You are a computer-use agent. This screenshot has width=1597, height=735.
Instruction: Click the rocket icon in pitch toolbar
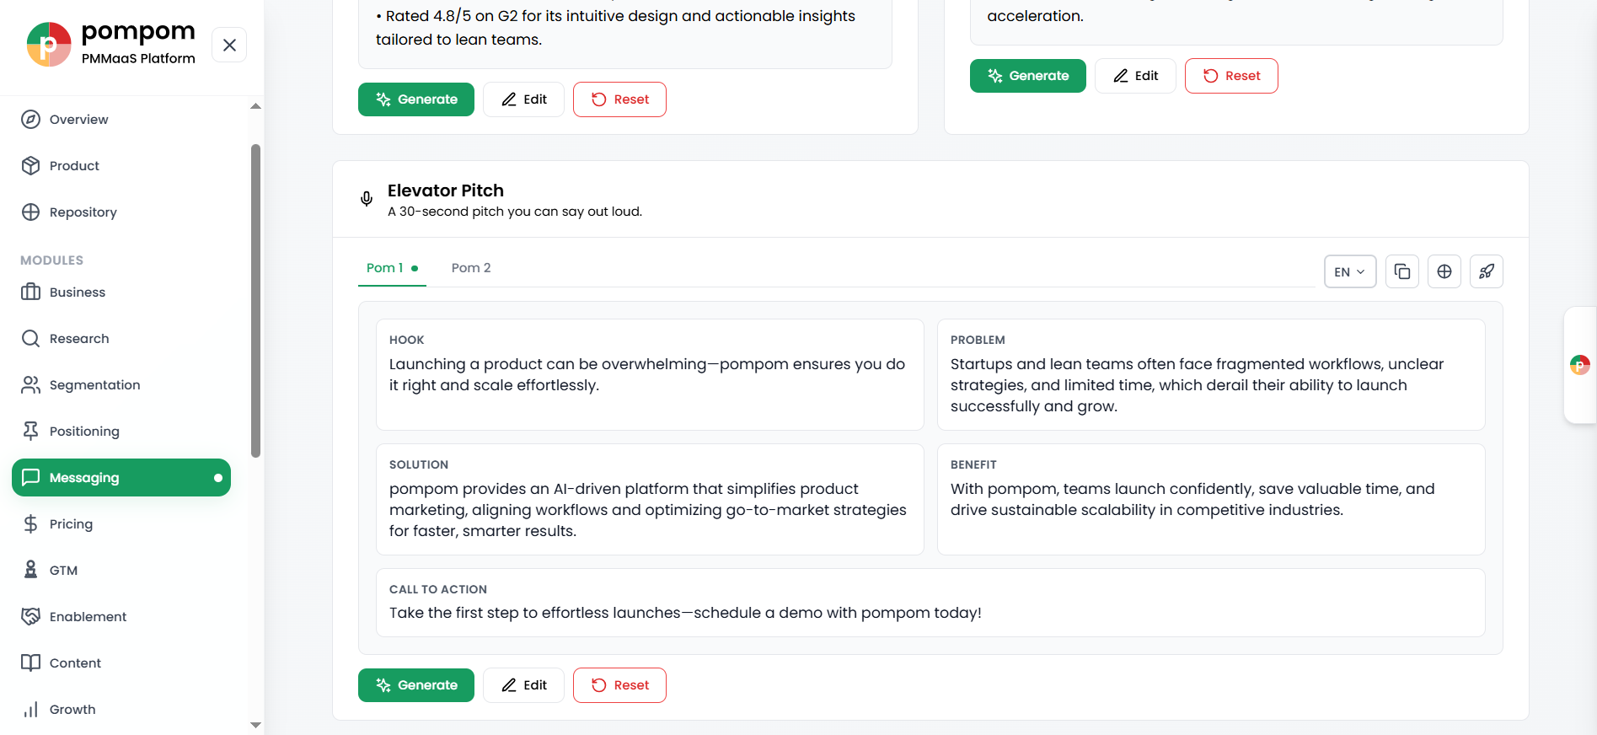pyautogui.click(x=1487, y=271)
